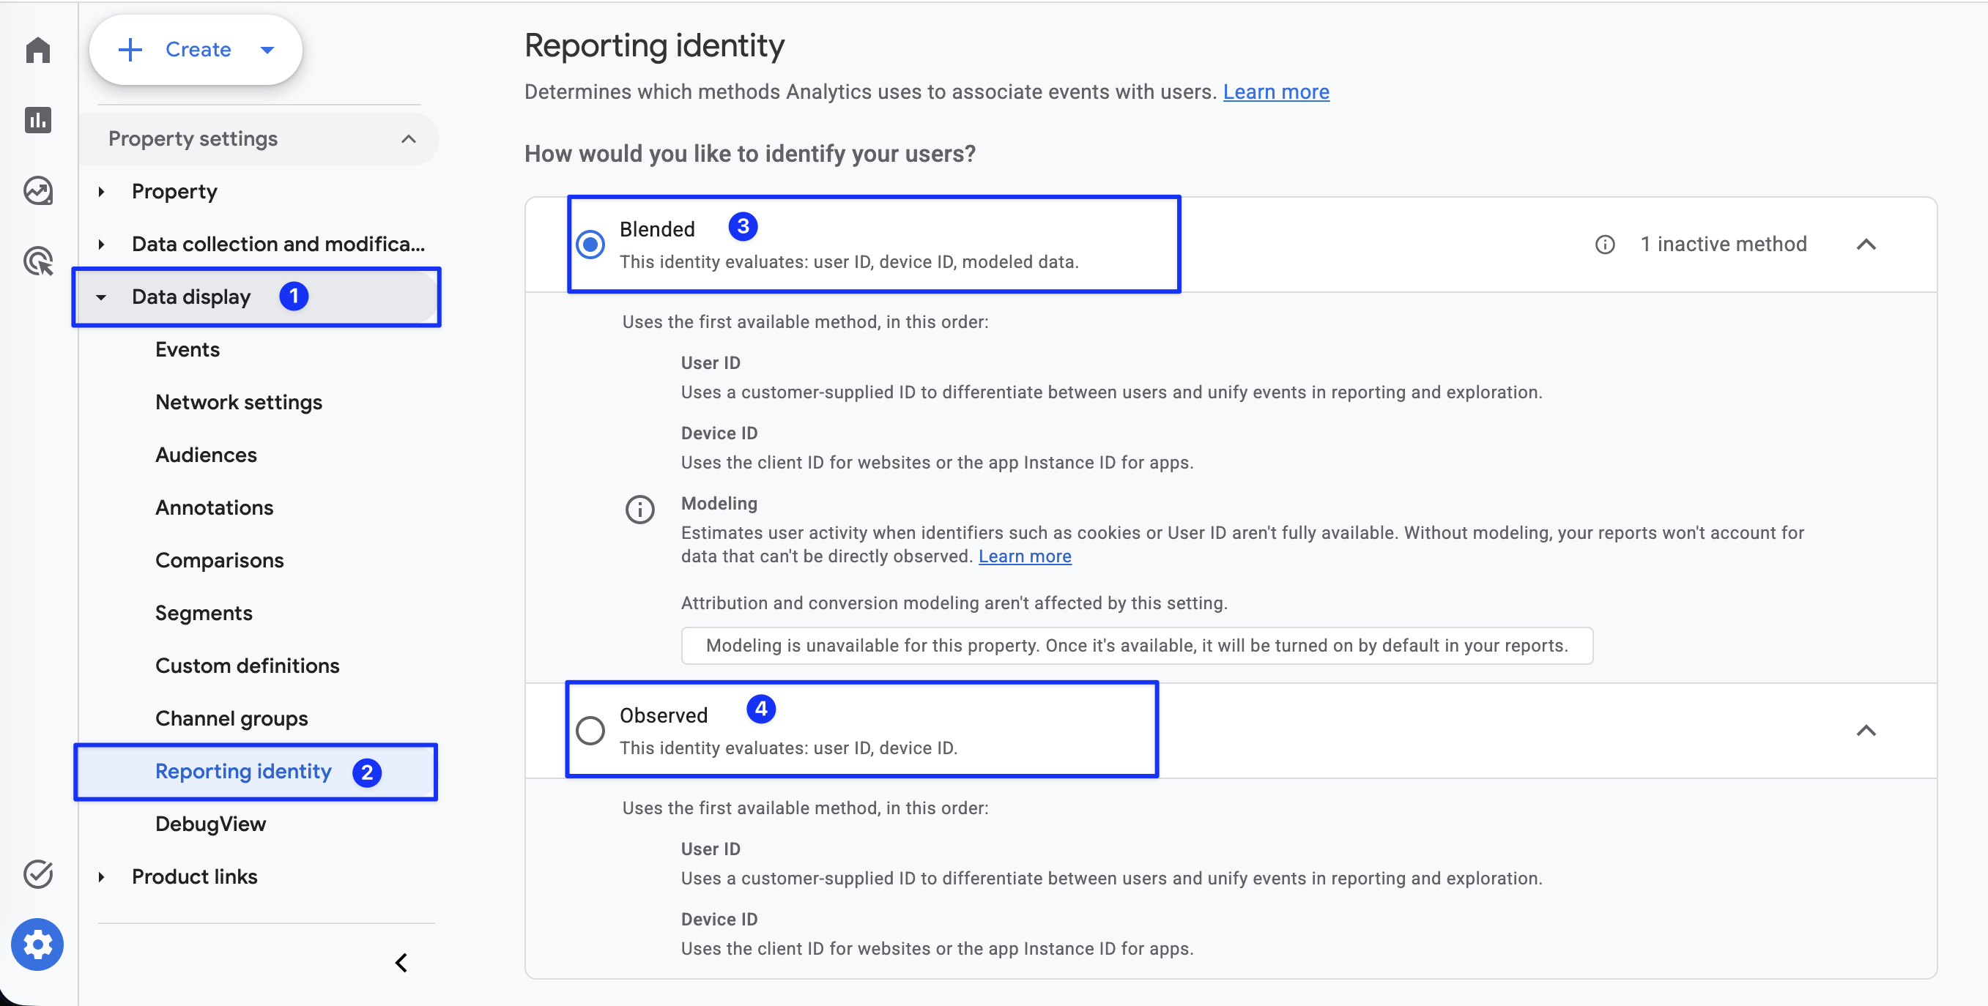Collapse the Observed section chevron
This screenshot has height=1006, width=1988.
point(1866,731)
